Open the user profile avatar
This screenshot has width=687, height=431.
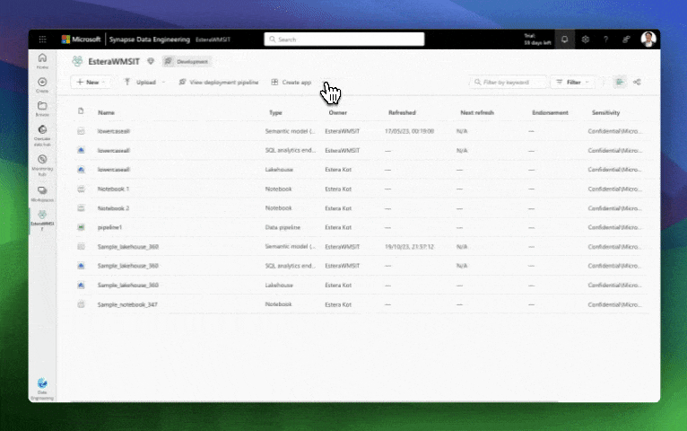point(648,39)
